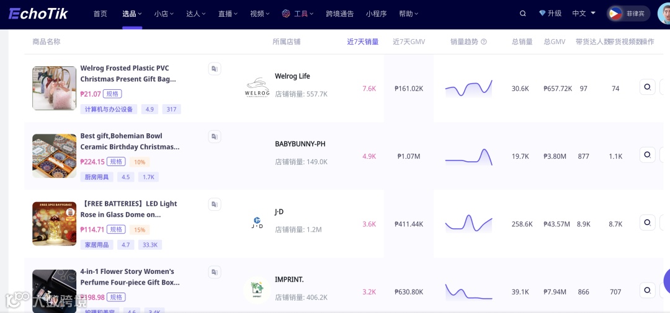Click 家居用品 category tag
The width and height of the screenshot is (670, 313).
pos(97,245)
